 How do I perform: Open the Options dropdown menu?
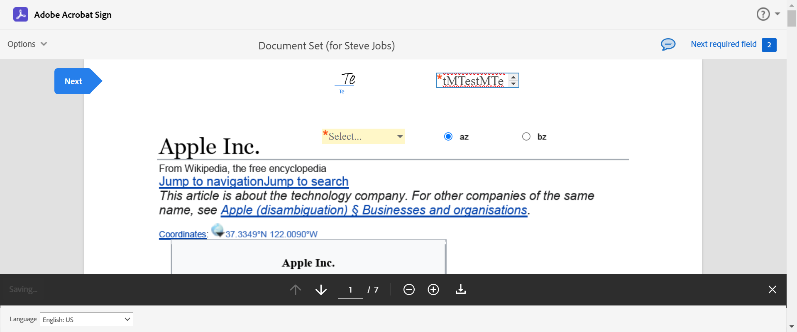click(27, 44)
